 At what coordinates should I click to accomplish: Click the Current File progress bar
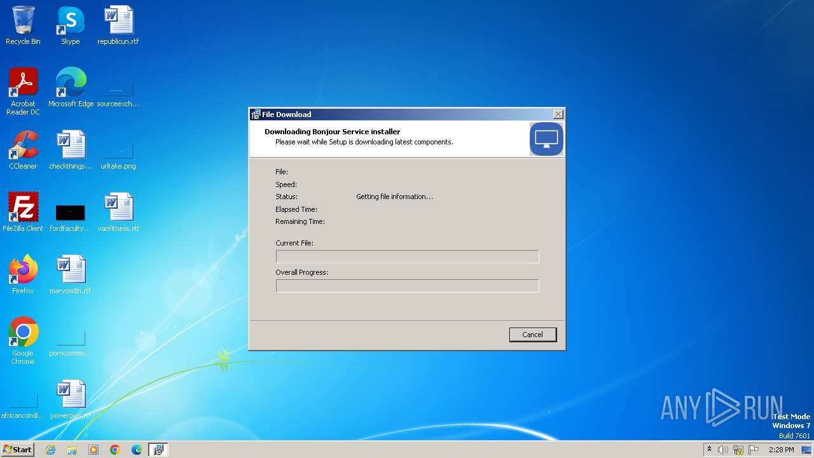[x=408, y=256]
